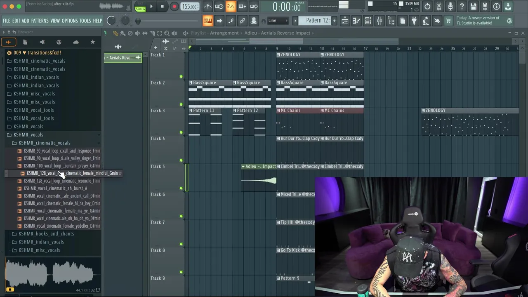
Task: Toggle the recording countdown 3.2.1 button
Action: point(231,7)
